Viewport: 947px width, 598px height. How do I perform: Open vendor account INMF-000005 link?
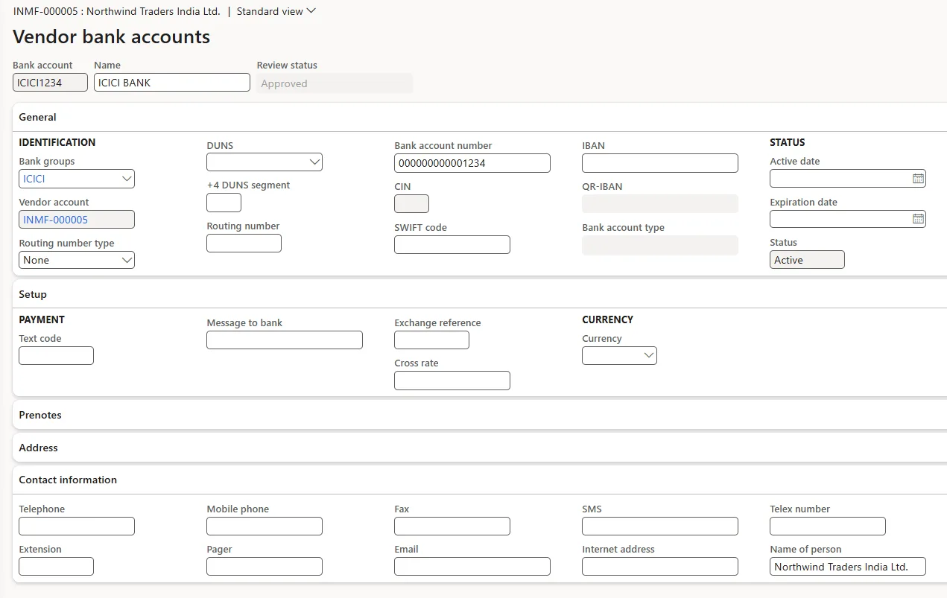click(56, 220)
